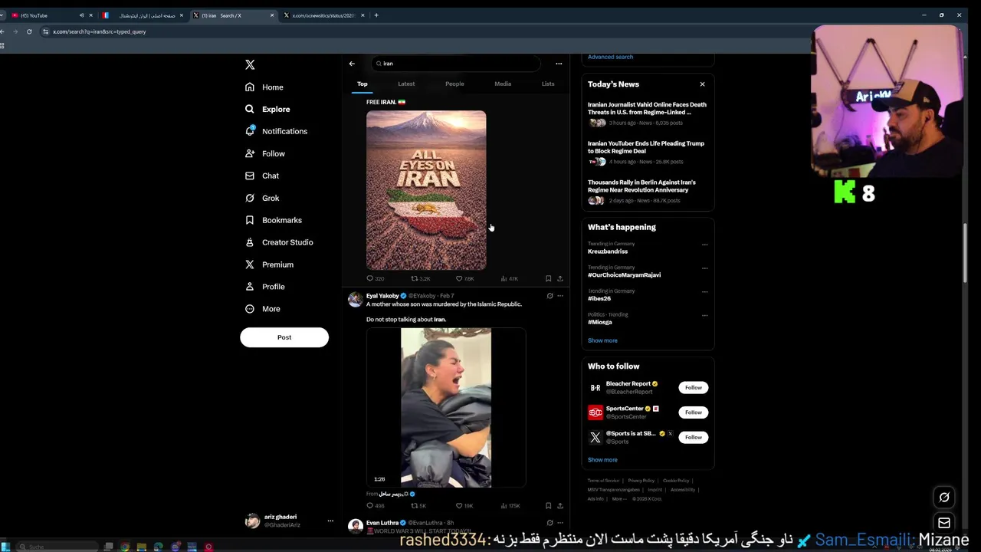Open Notifications with bell icon

coord(276,131)
